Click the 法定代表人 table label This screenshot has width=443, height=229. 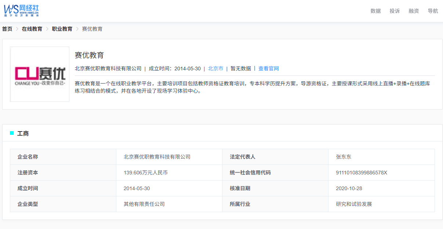coord(243,157)
